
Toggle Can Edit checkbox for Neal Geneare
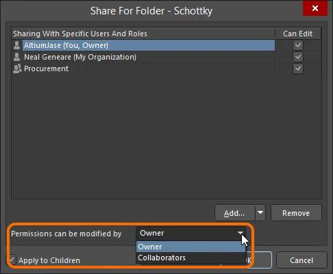[298, 57]
